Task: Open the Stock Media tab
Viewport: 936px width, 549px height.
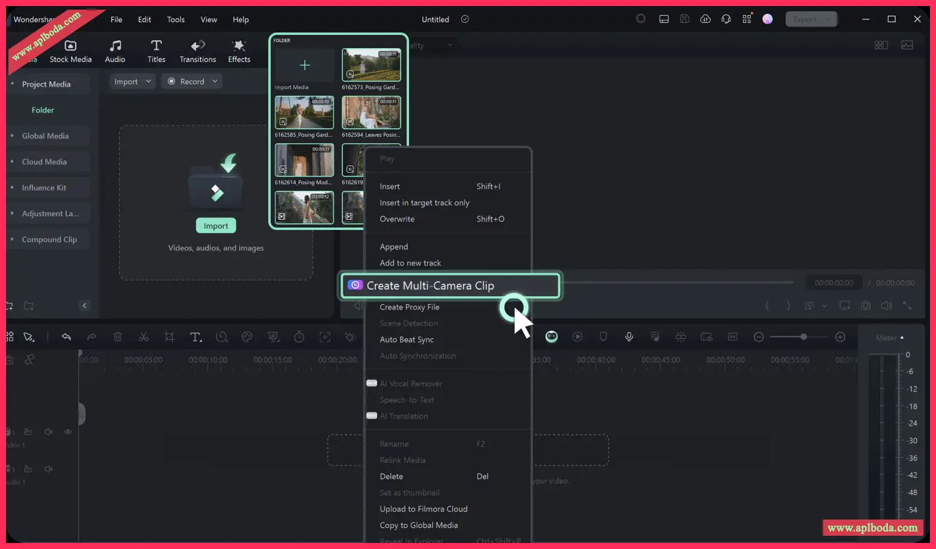Action: [x=70, y=51]
